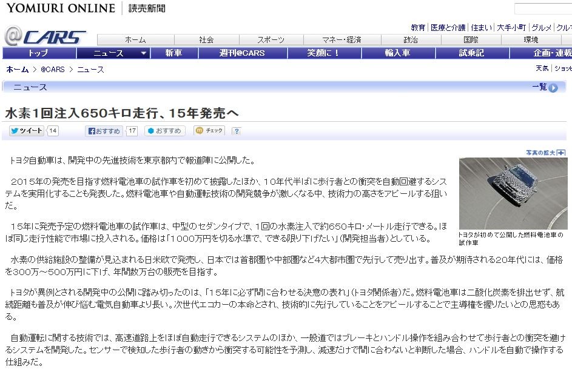The width and height of the screenshot is (572, 372).
Task: Click the search input field at top right
Action: [543, 8]
